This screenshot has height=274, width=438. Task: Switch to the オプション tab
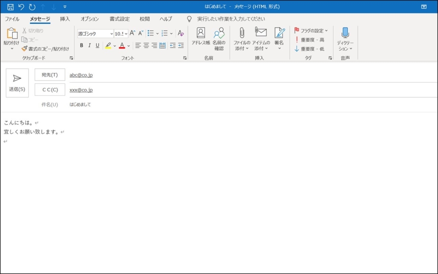point(90,19)
